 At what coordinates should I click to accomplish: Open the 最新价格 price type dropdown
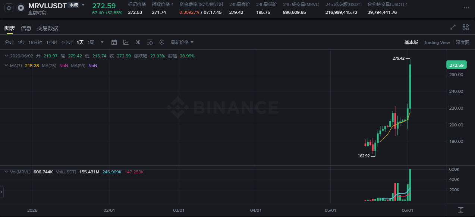pos(182,42)
